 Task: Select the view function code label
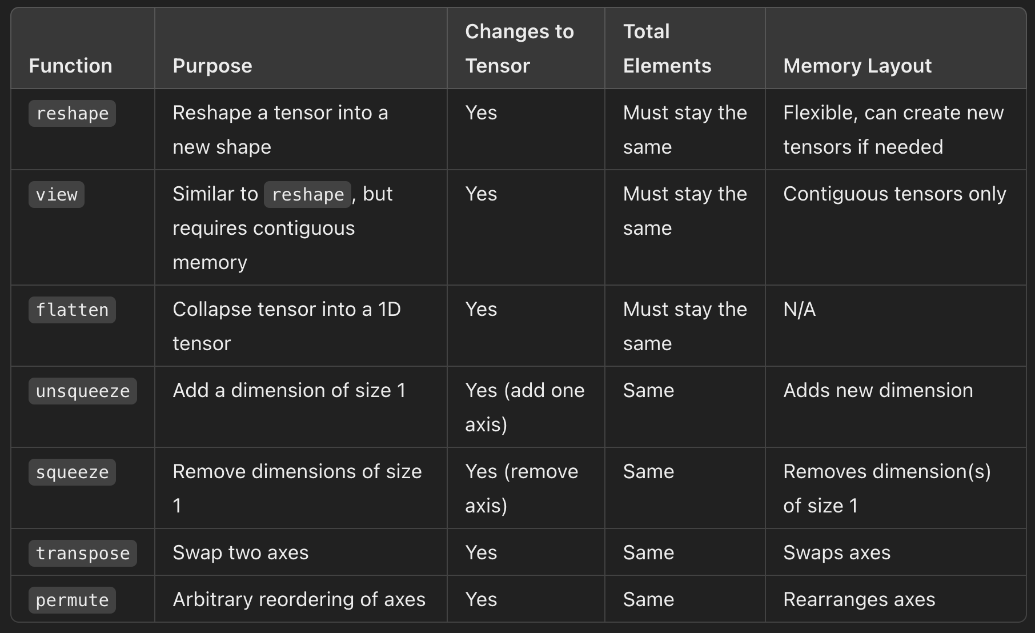coord(57,194)
